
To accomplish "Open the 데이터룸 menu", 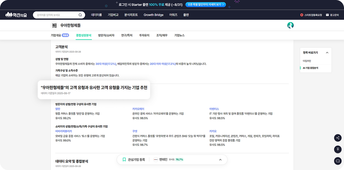I will pyautogui.click(x=96, y=15).
